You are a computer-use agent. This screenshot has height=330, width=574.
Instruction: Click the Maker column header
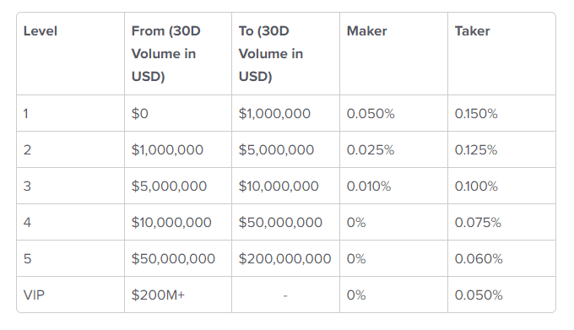pos(366,31)
